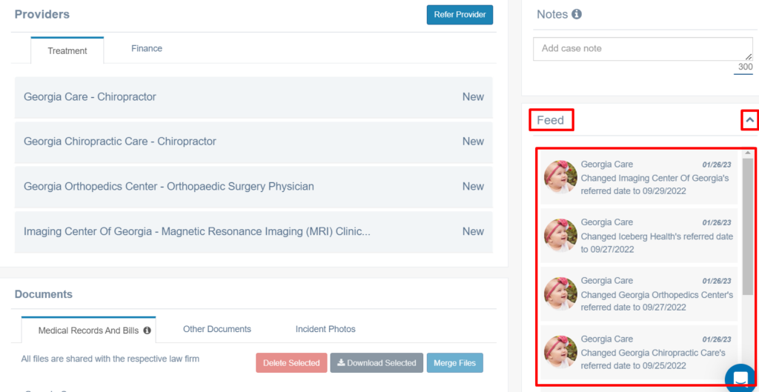
Task: Click the Delete Selected button
Action: point(291,363)
